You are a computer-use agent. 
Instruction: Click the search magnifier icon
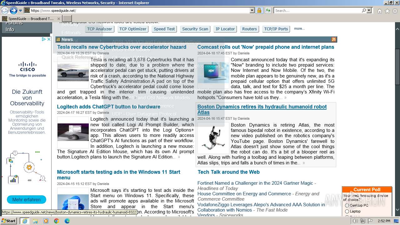click(x=364, y=11)
